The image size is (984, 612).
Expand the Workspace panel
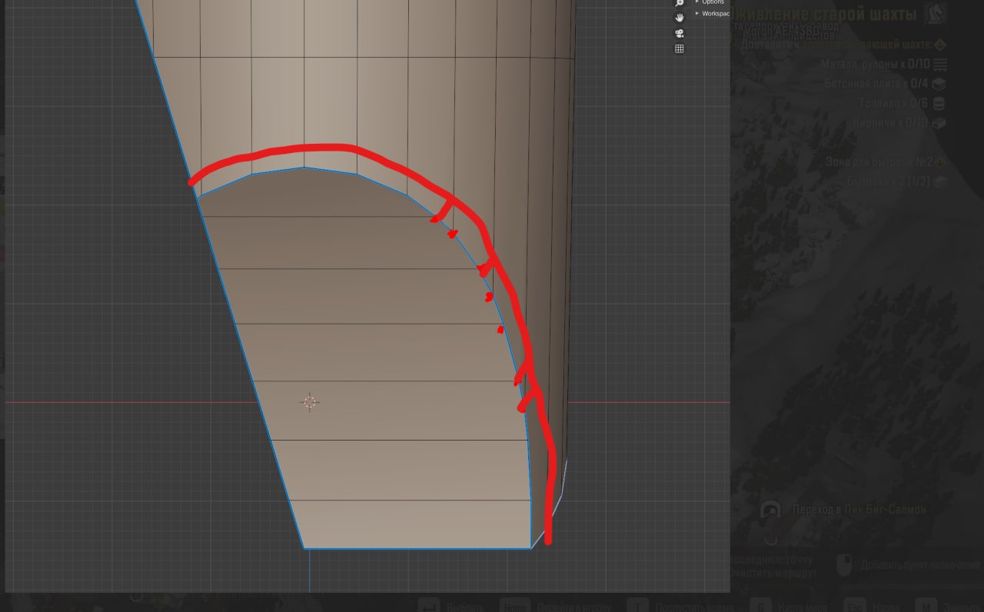(712, 14)
